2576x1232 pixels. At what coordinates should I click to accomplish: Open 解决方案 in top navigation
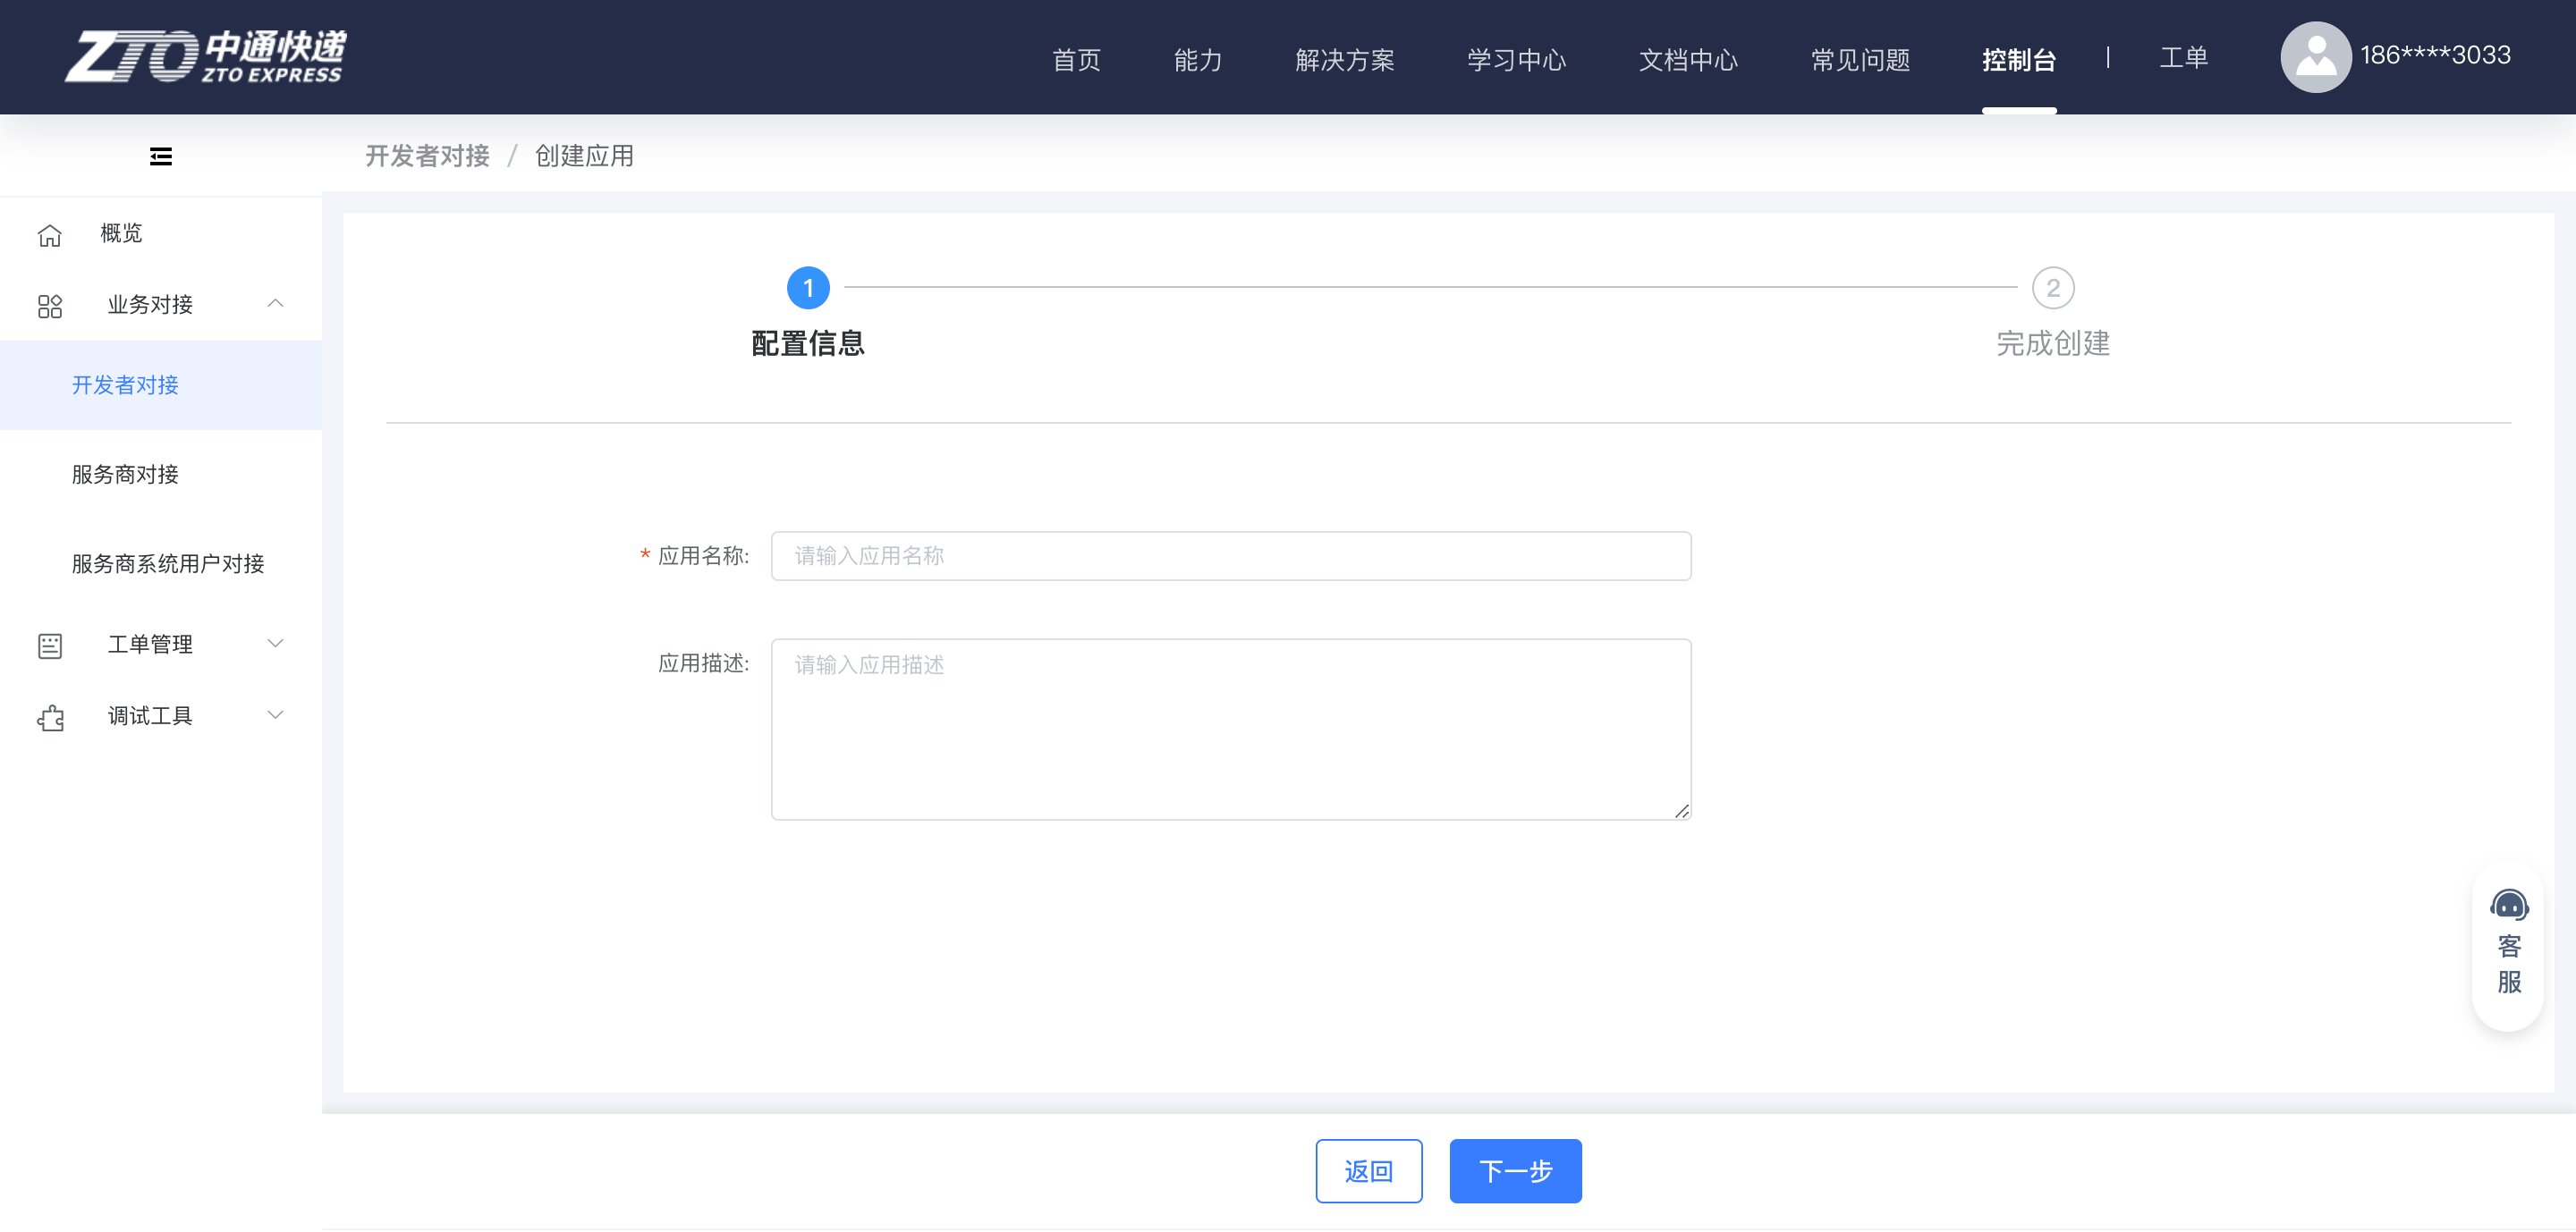(1344, 60)
